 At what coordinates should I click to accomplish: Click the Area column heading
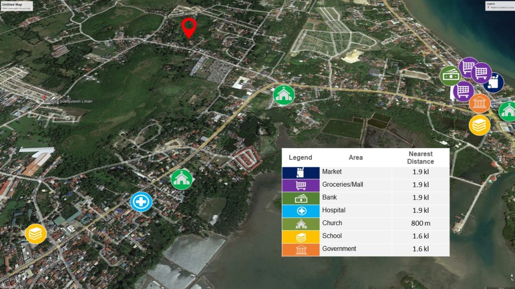tap(357, 157)
